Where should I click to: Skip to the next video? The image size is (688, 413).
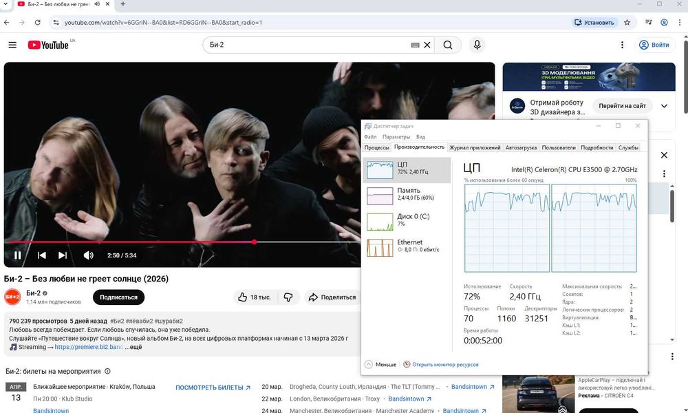pos(63,255)
